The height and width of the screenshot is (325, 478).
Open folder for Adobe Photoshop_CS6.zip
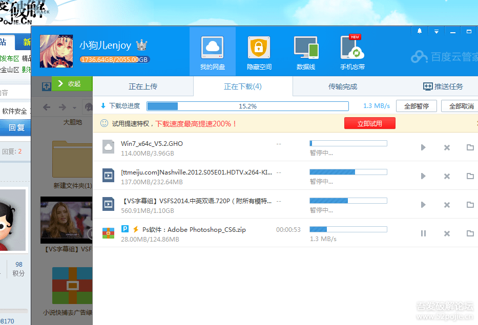(x=470, y=233)
